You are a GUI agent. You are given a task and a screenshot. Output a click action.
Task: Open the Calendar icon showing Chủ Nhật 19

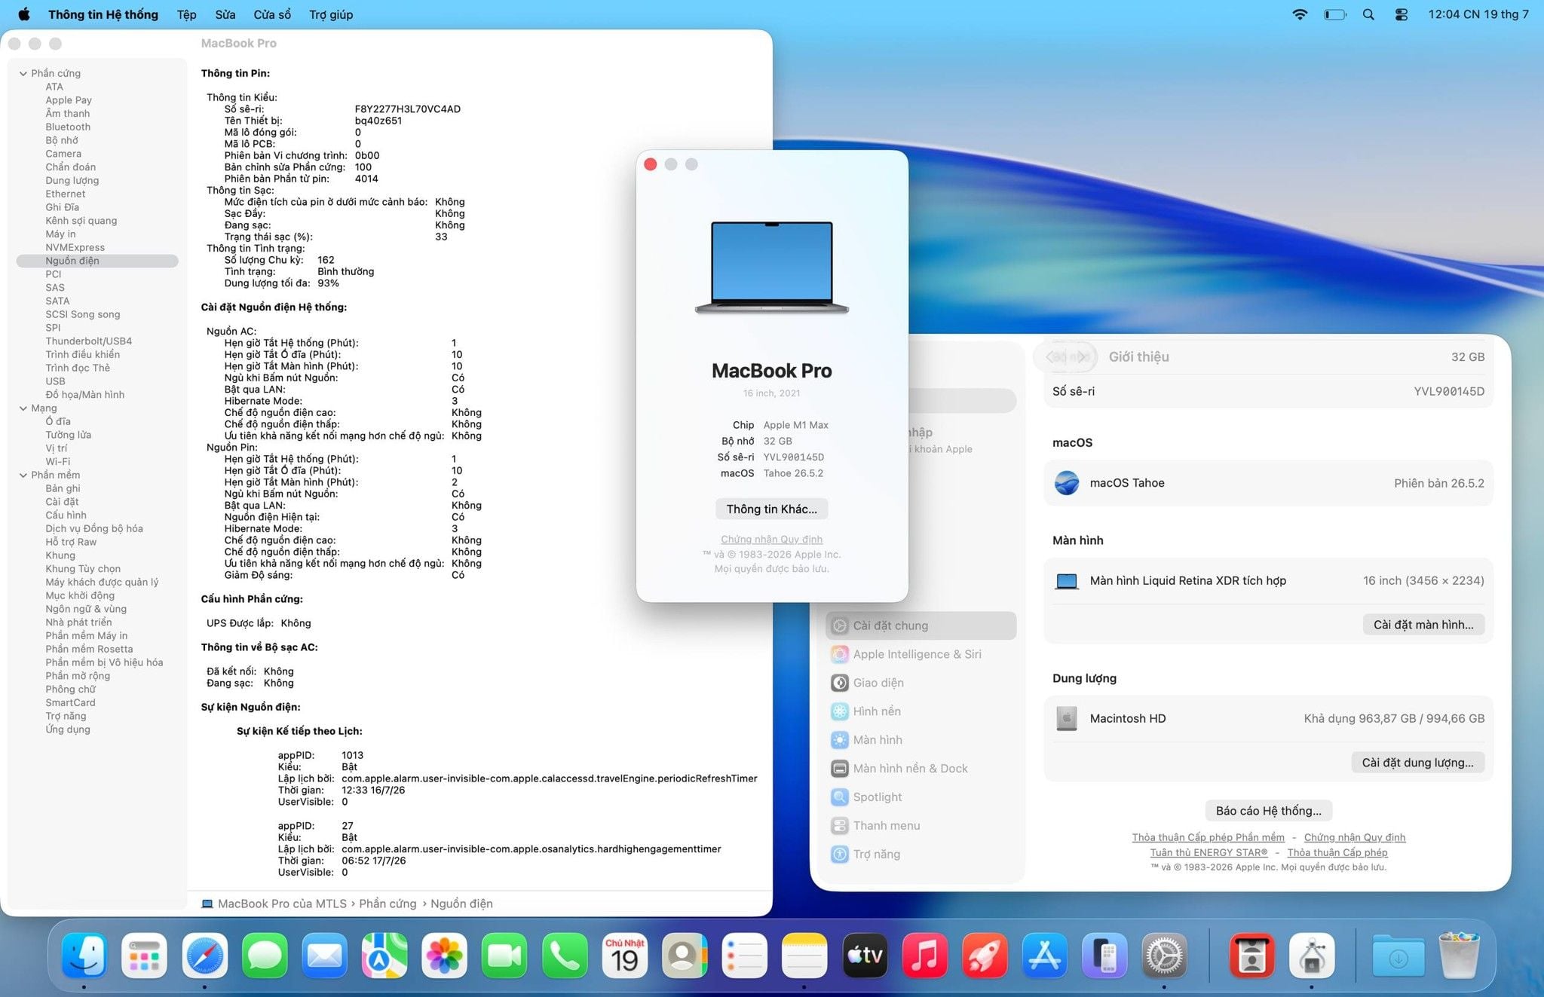click(x=624, y=955)
